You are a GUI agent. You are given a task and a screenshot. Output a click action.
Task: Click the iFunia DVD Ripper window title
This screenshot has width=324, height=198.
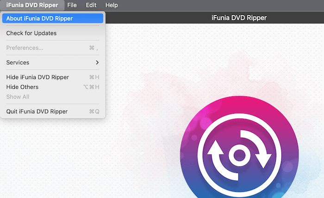(238, 18)
